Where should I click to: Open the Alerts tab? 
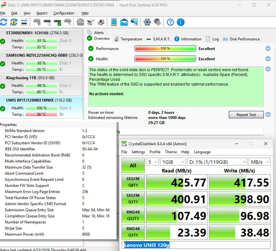(x=96, y=32)
